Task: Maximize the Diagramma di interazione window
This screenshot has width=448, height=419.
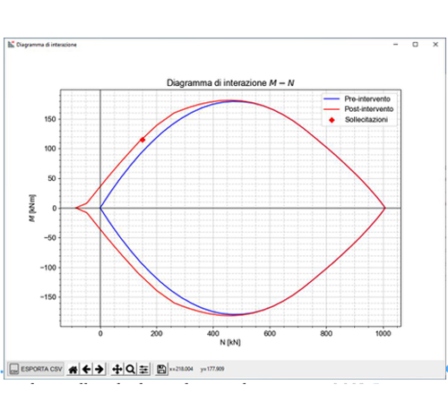Action: point(415,45)
